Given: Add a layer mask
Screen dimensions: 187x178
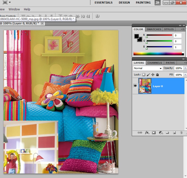Looking at the screenshot, I should (x=154, y=133).
